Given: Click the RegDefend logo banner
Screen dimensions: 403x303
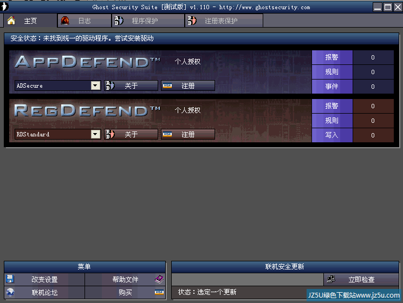Looking at the screenshot, I should [x=87, y=110].
